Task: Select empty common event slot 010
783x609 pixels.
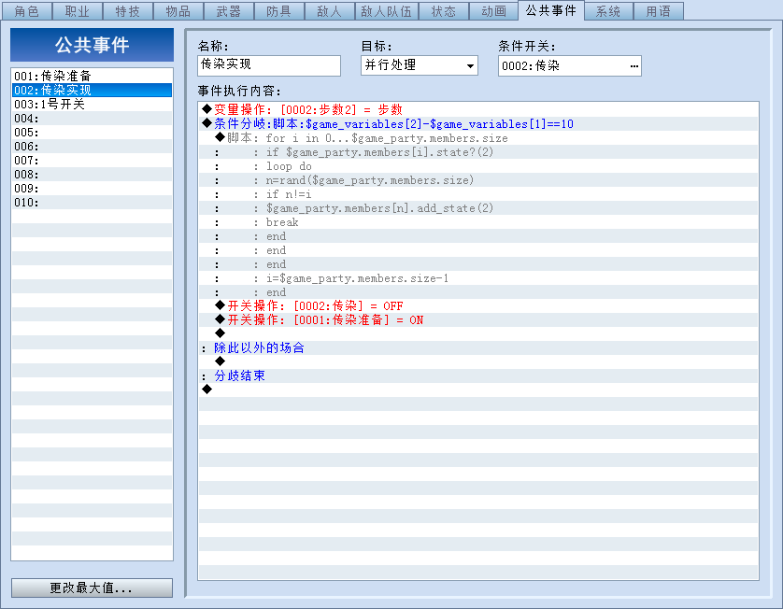Action: [x=92, y=202]
